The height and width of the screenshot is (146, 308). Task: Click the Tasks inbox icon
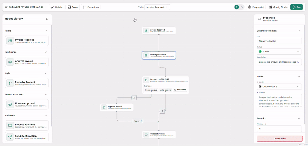point(69,7)
